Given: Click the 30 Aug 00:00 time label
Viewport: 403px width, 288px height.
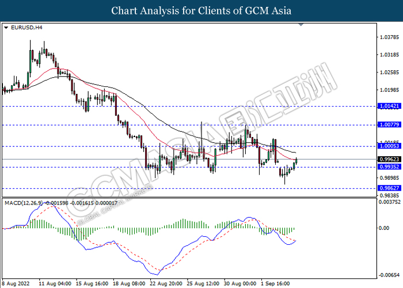Looking at the screenshot, I should coord(240,283).
